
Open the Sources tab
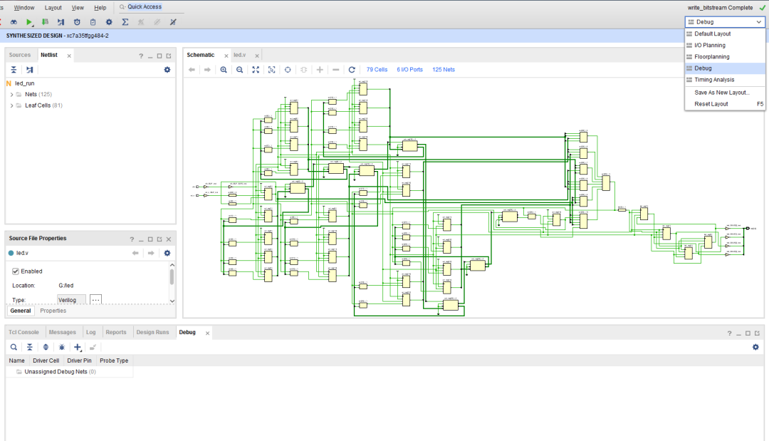20,55
